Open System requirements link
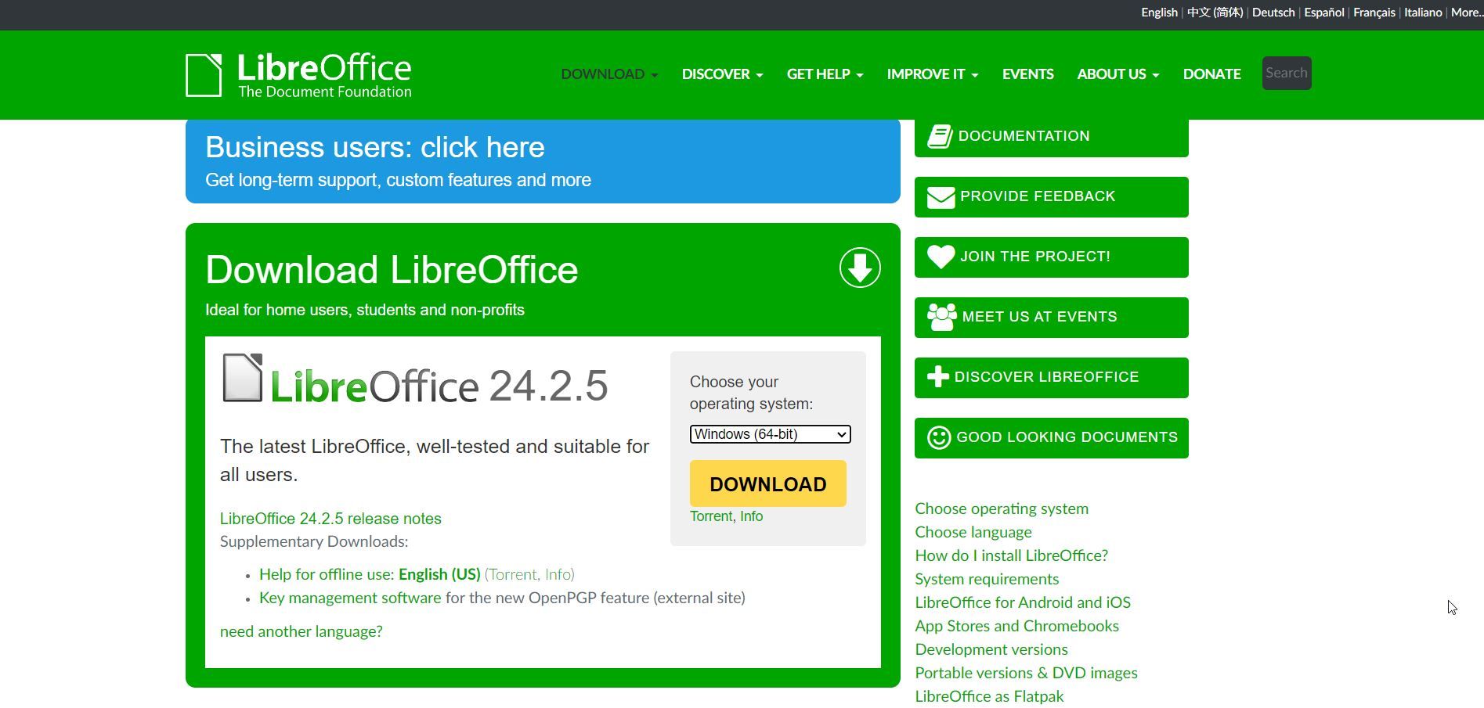 987,579
